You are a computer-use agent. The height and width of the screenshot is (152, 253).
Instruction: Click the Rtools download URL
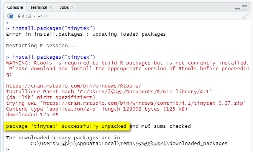point(74,86)
